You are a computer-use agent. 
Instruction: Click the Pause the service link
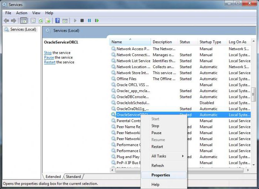pos(49,57)
